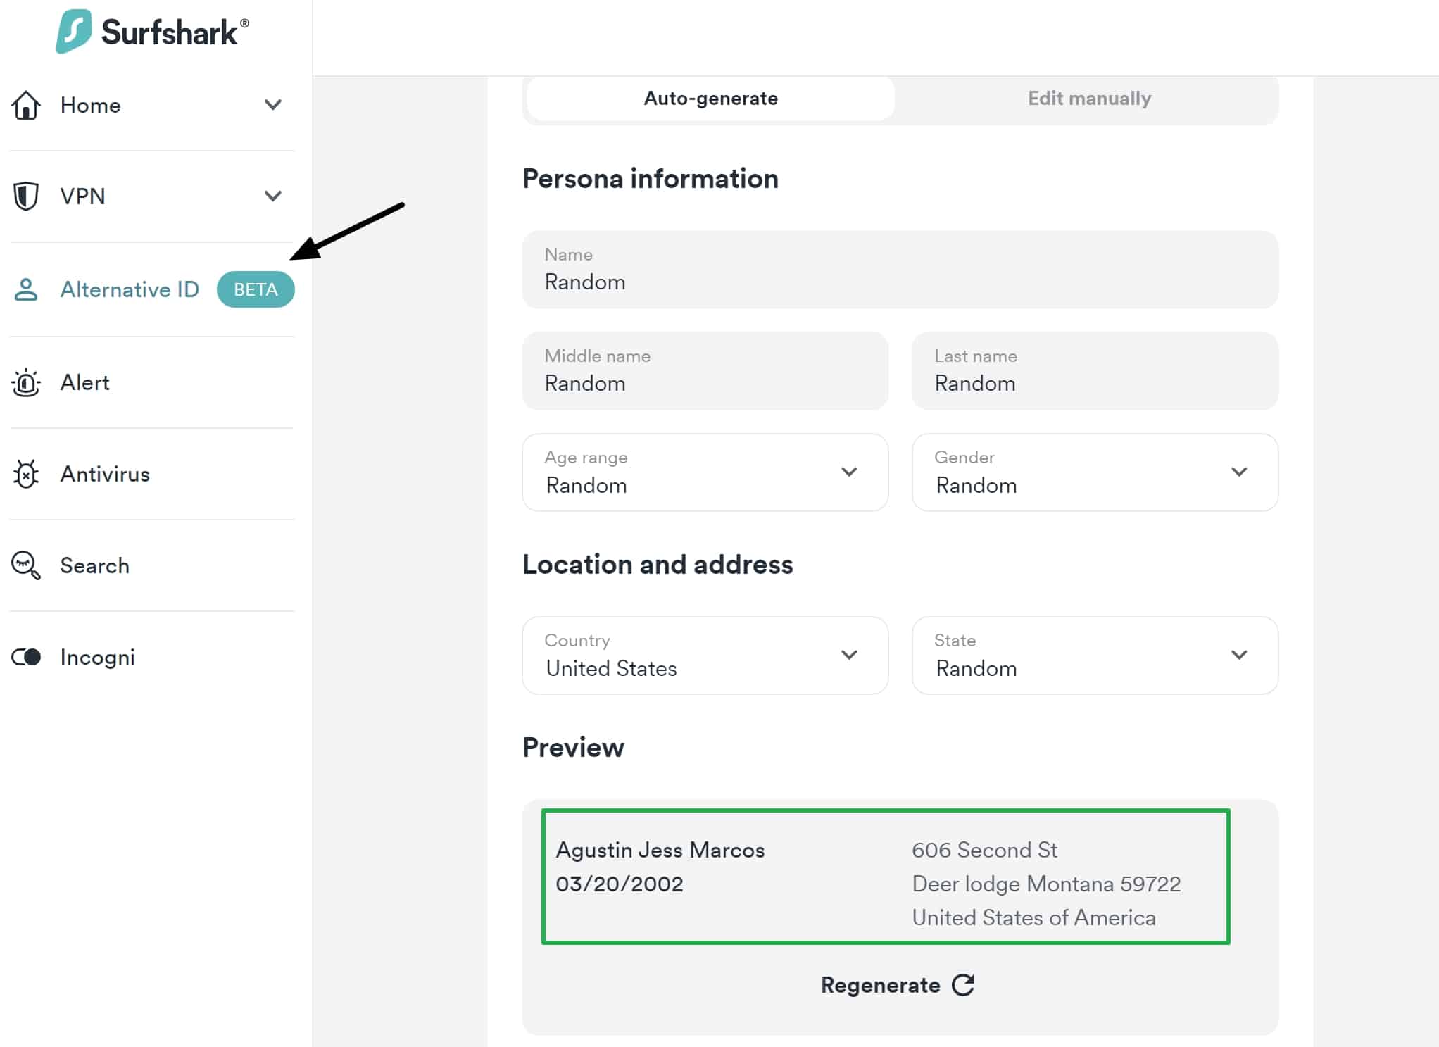Click the Regenerate button

click(898, 984)
